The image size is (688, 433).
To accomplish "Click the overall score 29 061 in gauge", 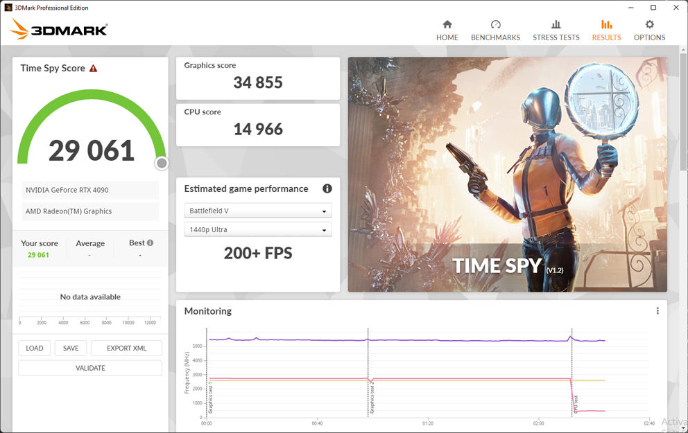I will click(92, 150).
